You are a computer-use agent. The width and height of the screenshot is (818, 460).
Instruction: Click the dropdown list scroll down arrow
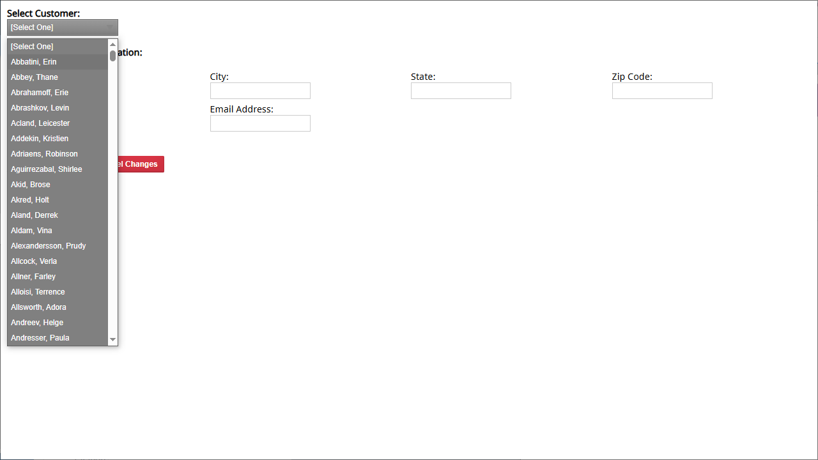coord(112,340)
